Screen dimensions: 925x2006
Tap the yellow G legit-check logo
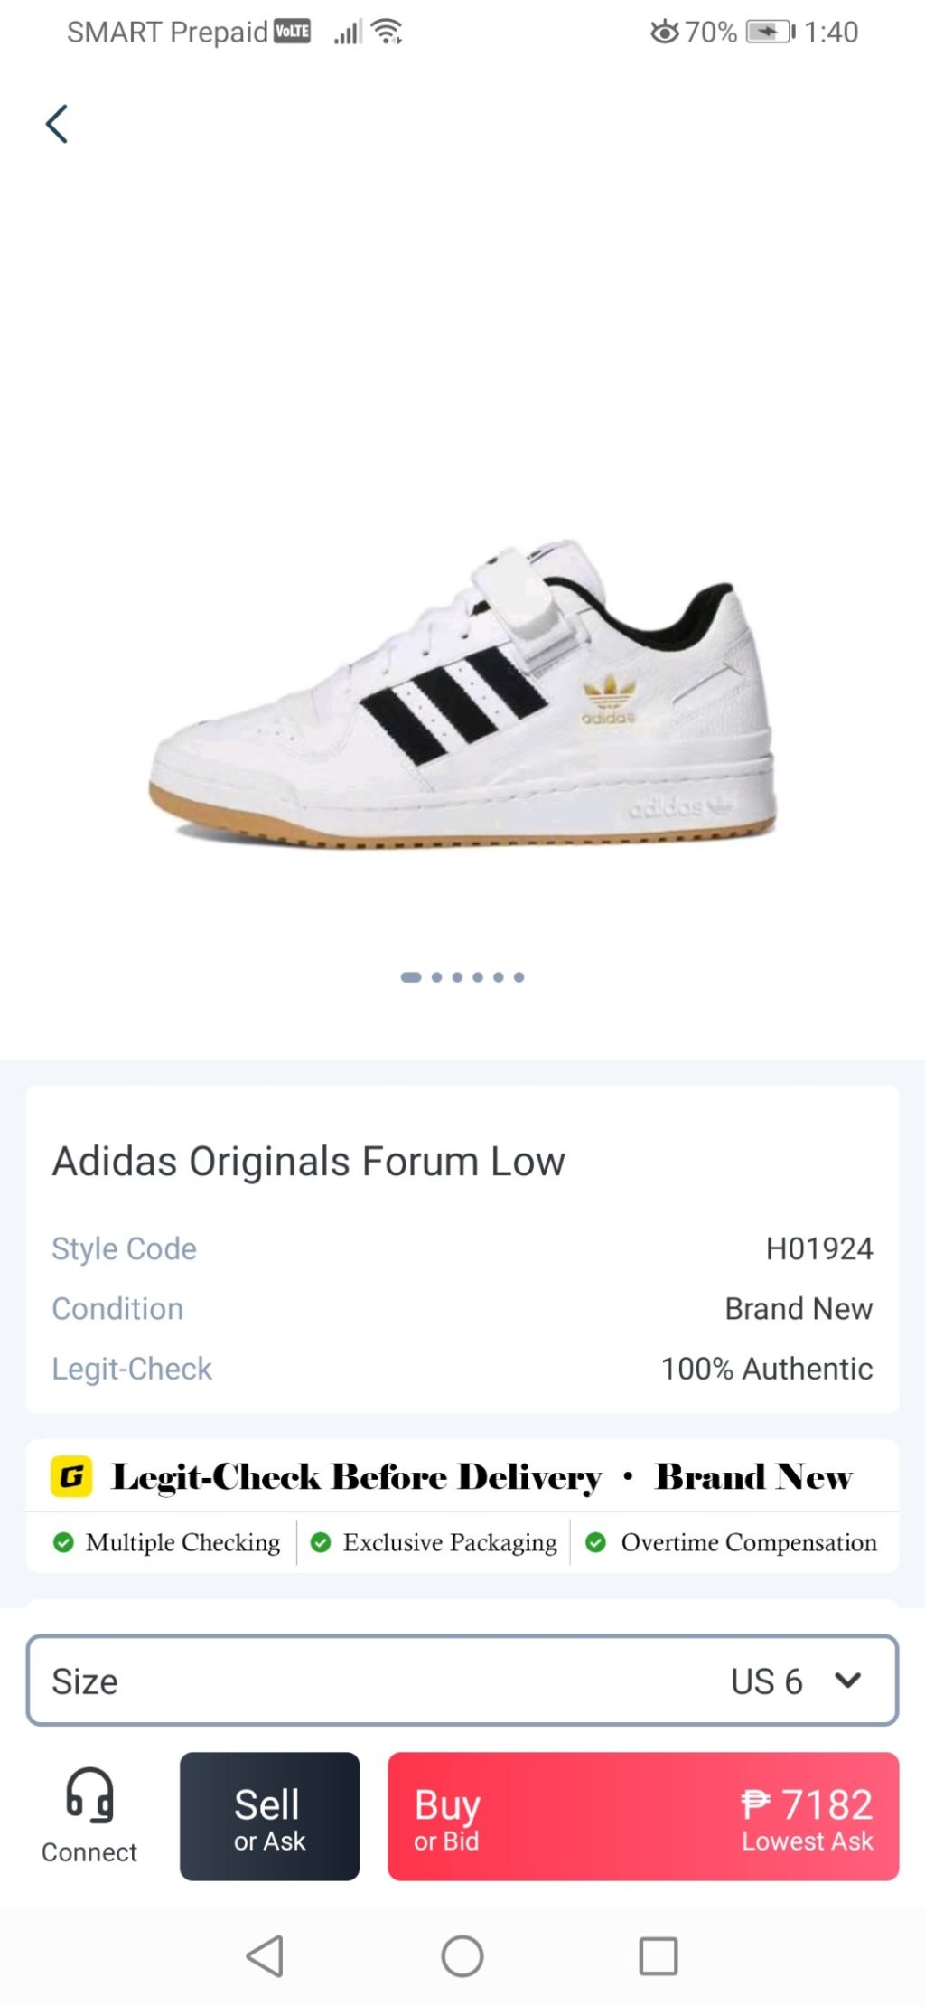(71, 1476)
